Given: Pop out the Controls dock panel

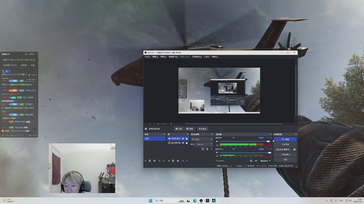Looking at the screenshot, I should pyautogui.click(x=296, y=134).
